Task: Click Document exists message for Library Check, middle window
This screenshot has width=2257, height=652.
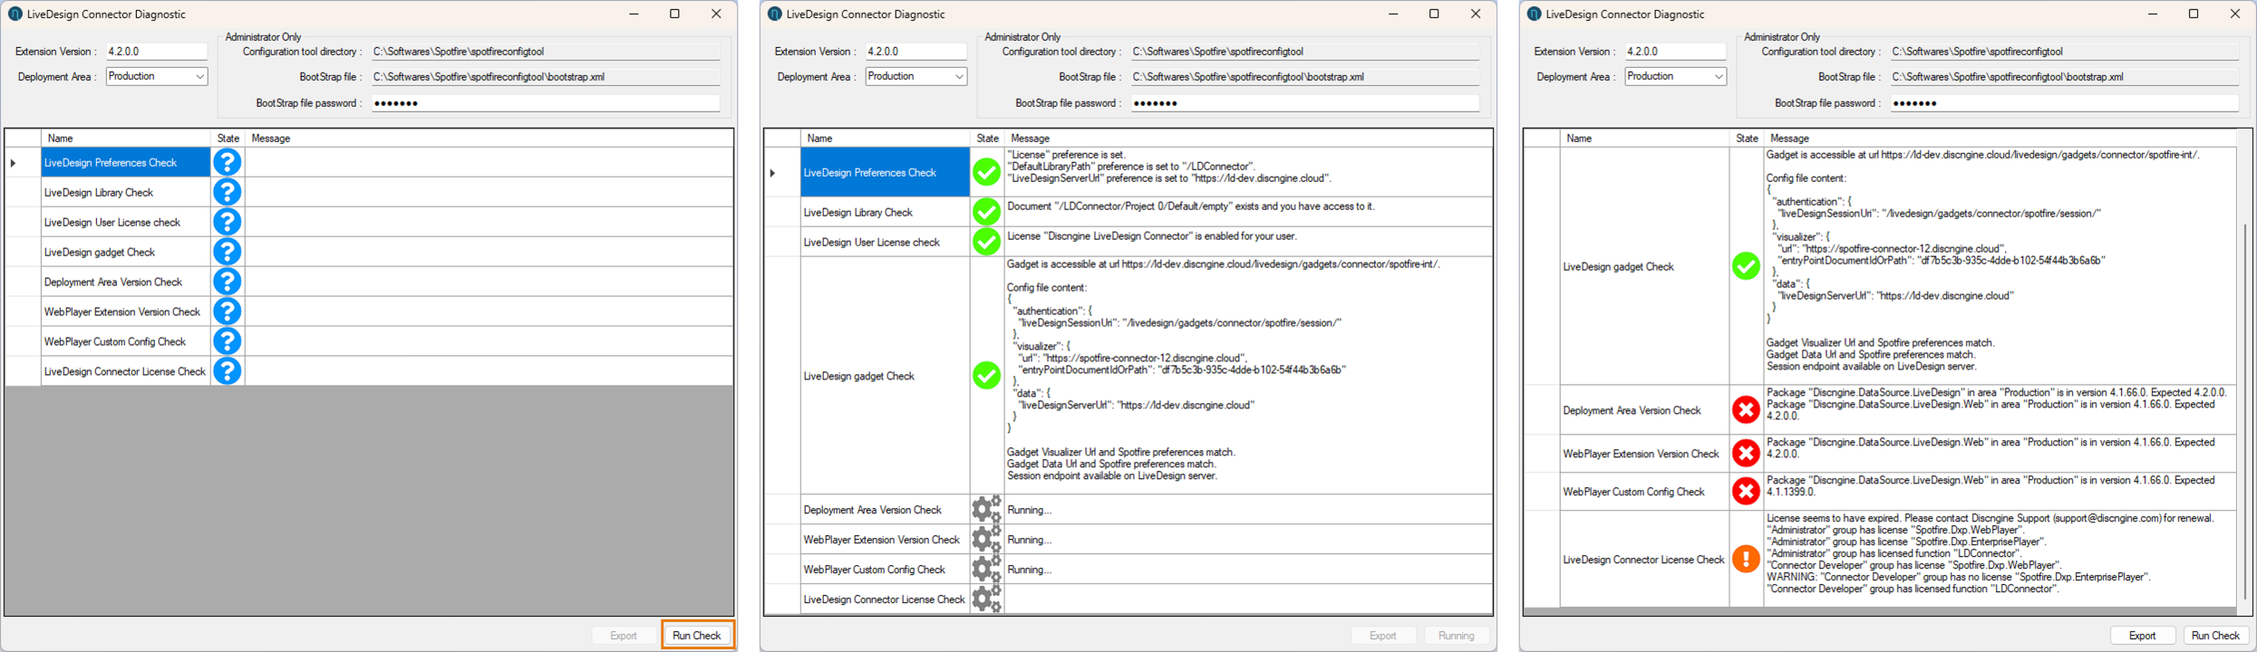Action: 1191,206
